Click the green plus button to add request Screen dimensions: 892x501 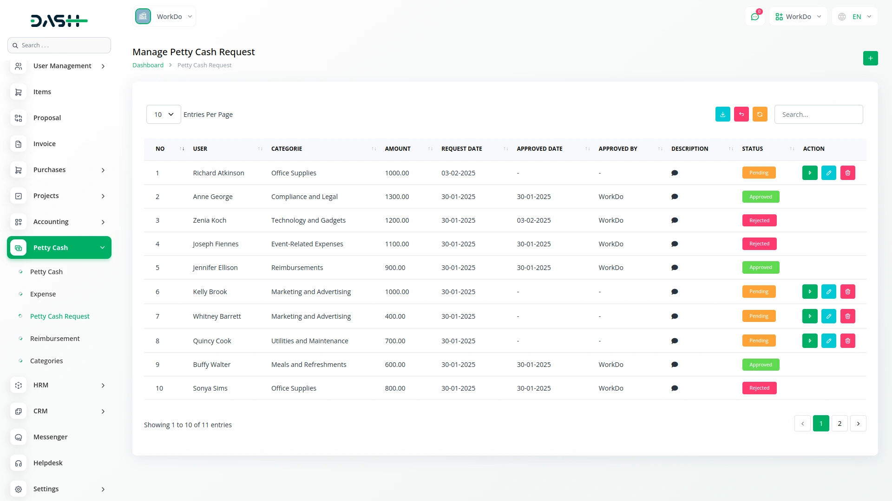pos(871,58)
